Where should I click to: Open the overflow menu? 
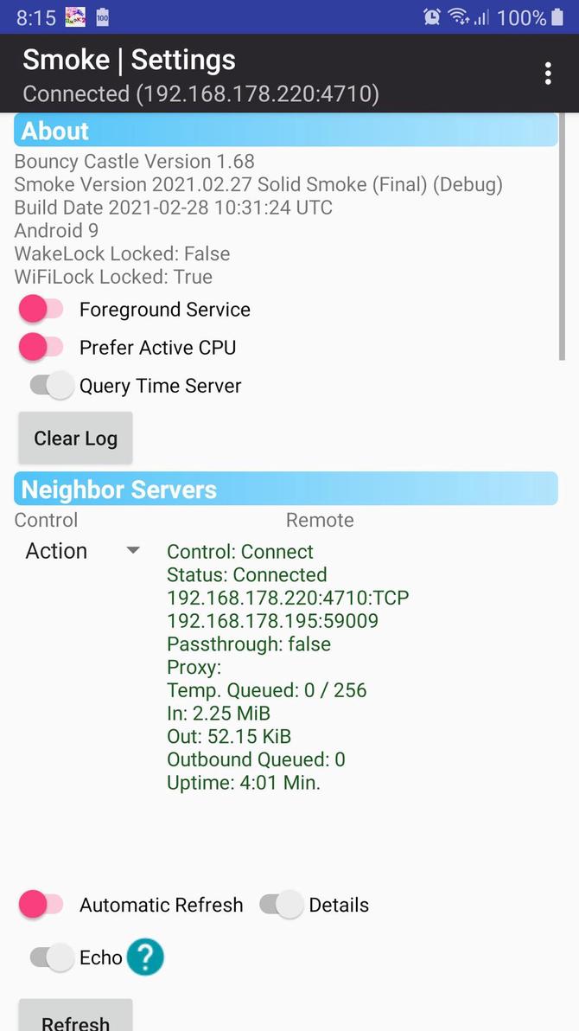pos(547,73)
